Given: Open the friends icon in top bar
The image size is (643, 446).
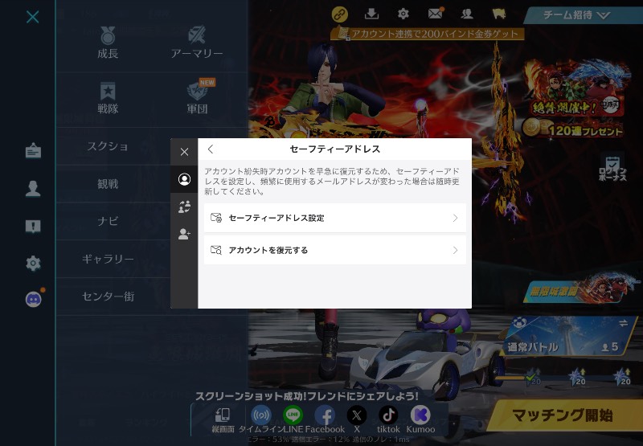Looking at the screenshot, I should tap(467, 14).
